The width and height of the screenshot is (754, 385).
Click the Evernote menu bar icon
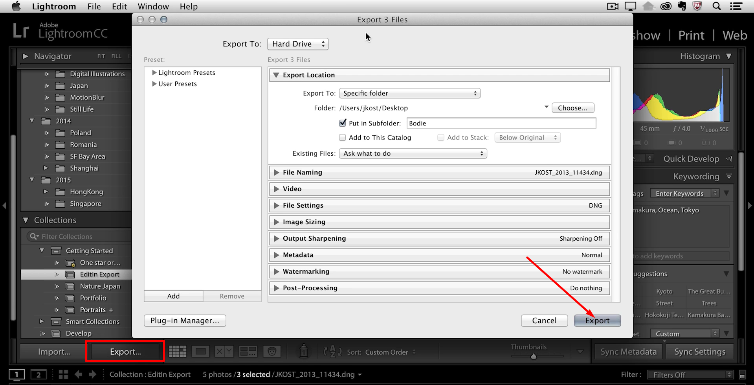[682, 6]
